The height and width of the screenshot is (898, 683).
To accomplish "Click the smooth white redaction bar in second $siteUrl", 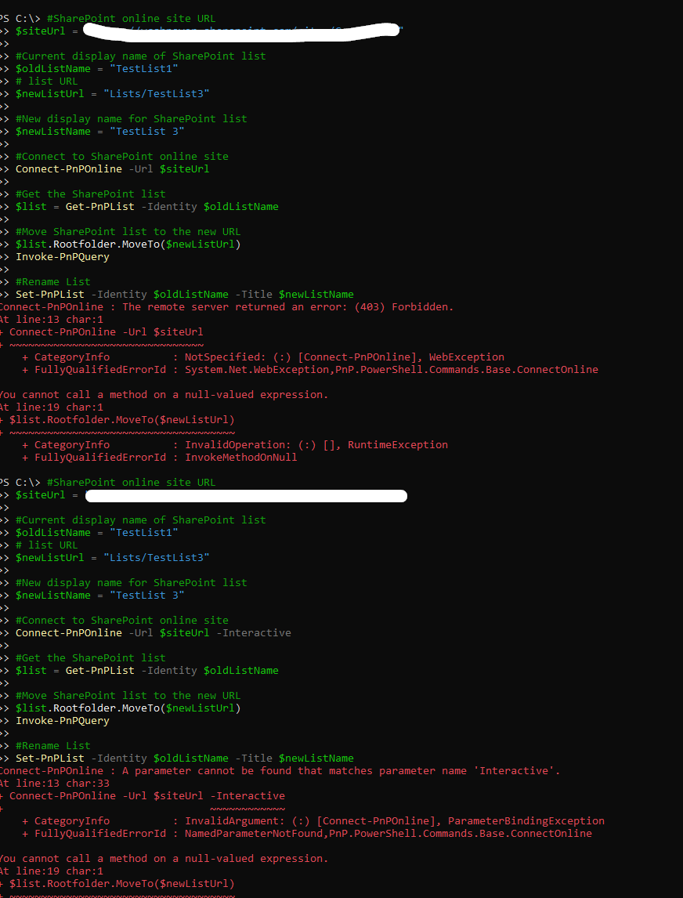I will [x=246, y=495].
